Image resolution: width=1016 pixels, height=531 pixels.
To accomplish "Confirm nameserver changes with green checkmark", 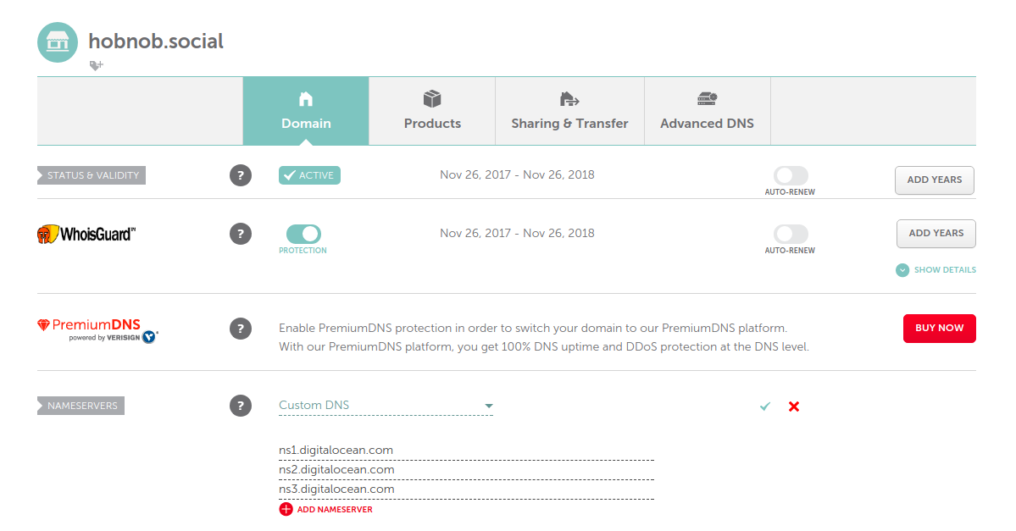I will (765, 407).
